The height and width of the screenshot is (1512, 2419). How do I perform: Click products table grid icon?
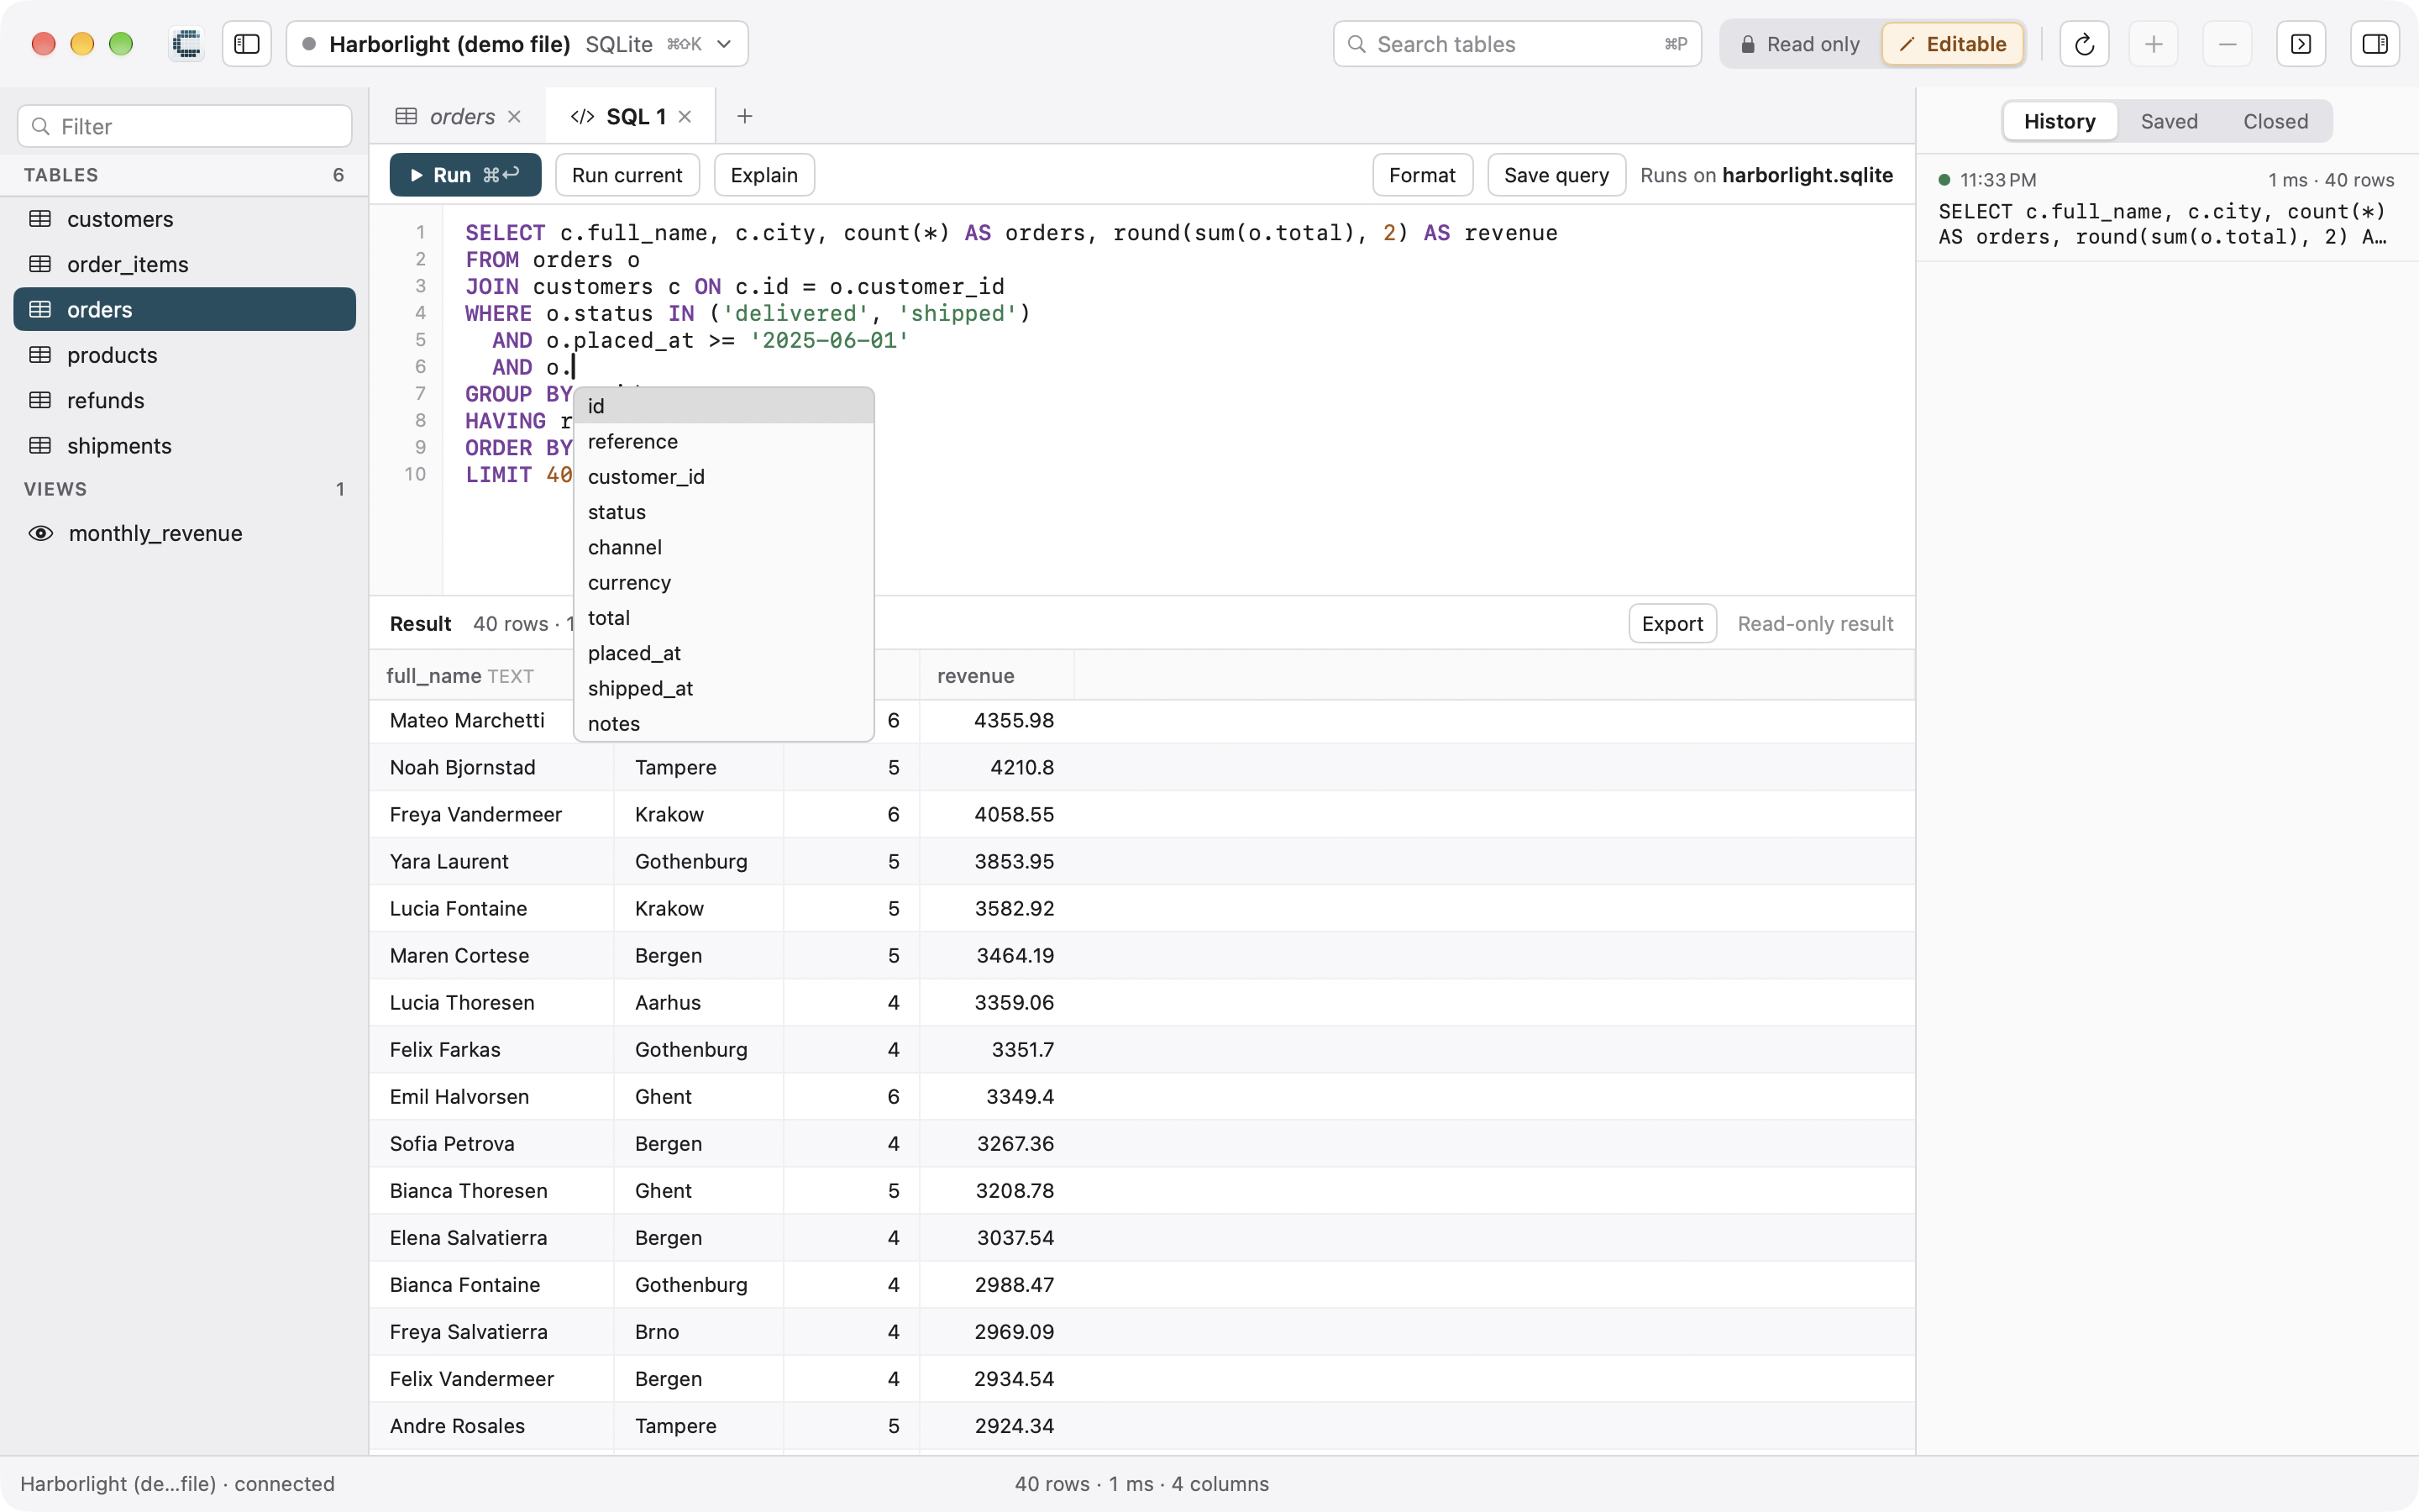pos(40,355)
